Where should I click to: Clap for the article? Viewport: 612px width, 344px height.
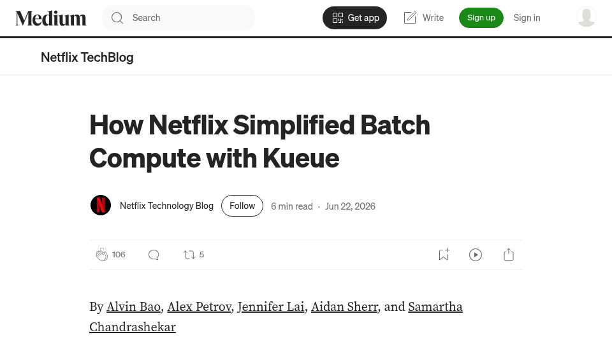coord(102,255)
